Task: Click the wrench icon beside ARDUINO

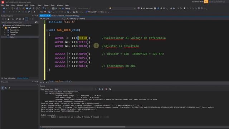Action: [x=141, y=9]
